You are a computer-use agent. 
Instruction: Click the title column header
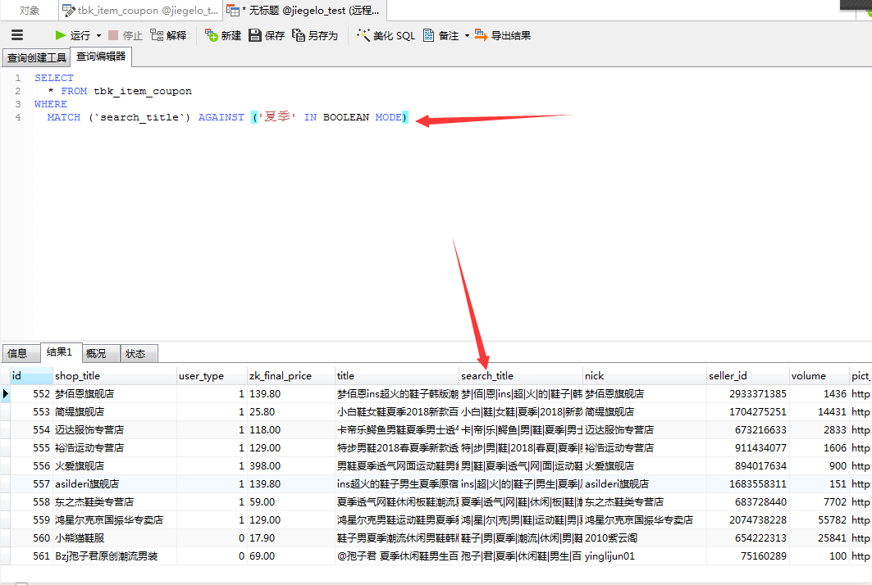tap(396, 376)
